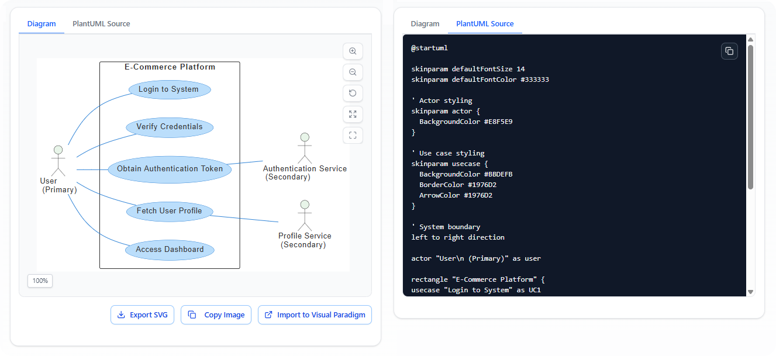Viewport: 776px width, 356px height.
Task: Click the User (Primary) actor figure
Action: [x=57, y=160]
